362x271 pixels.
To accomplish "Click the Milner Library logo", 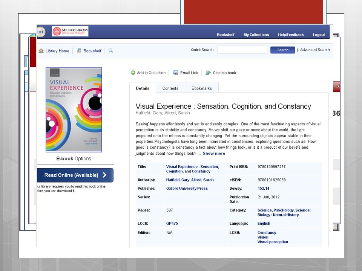I will point(70,31).
